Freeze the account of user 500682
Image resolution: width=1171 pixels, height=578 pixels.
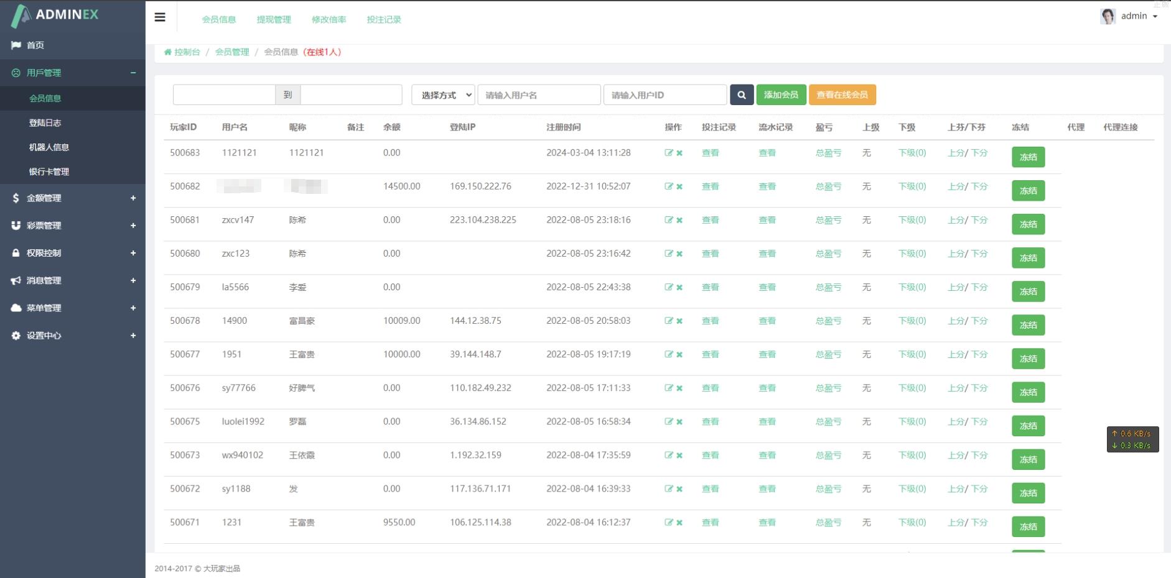point(1028,191)
